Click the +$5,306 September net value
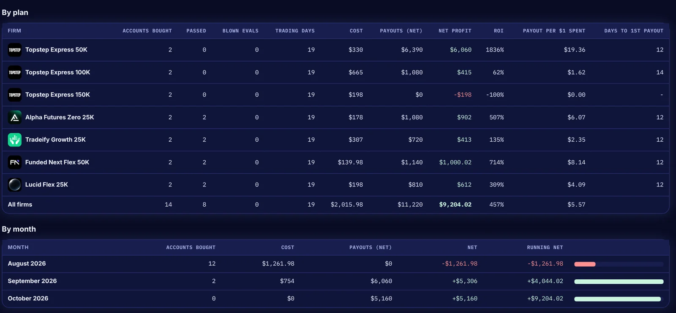This screenshot has height=313, width=676. pyautogui.click(x=465, y=281)
